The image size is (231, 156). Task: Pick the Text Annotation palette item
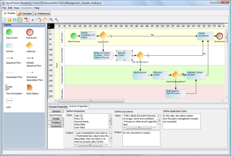pos(9,88)
